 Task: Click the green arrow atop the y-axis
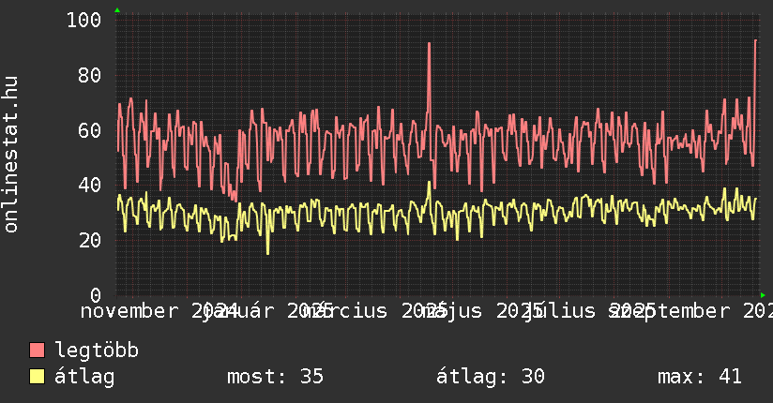116,10
